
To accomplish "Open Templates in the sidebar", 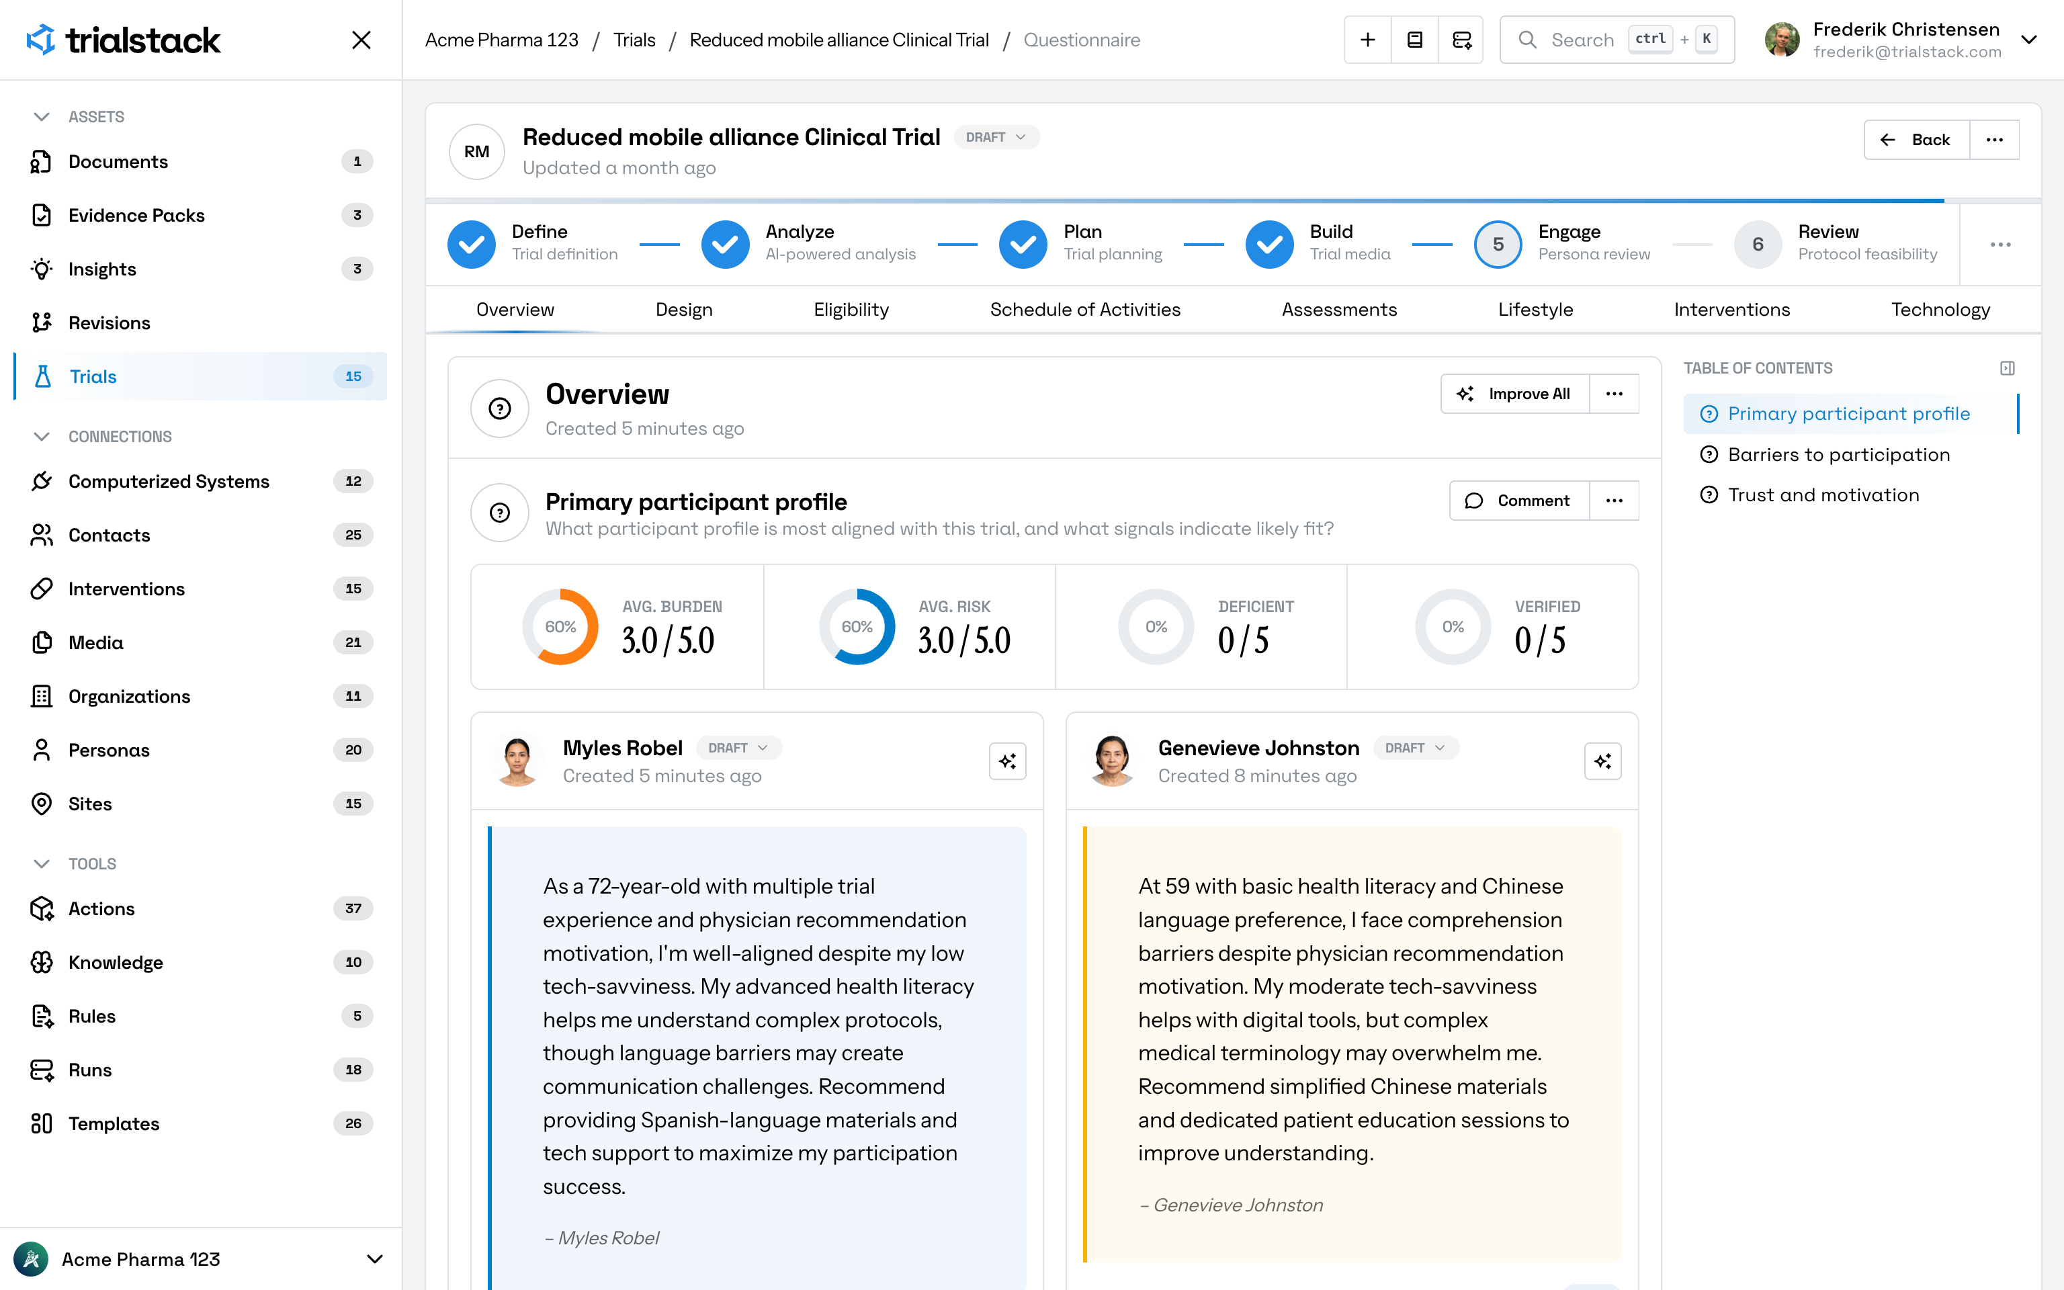I will point(200,1123).
